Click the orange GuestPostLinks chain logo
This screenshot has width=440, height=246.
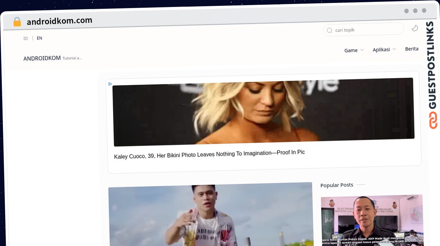coord(433,120)
